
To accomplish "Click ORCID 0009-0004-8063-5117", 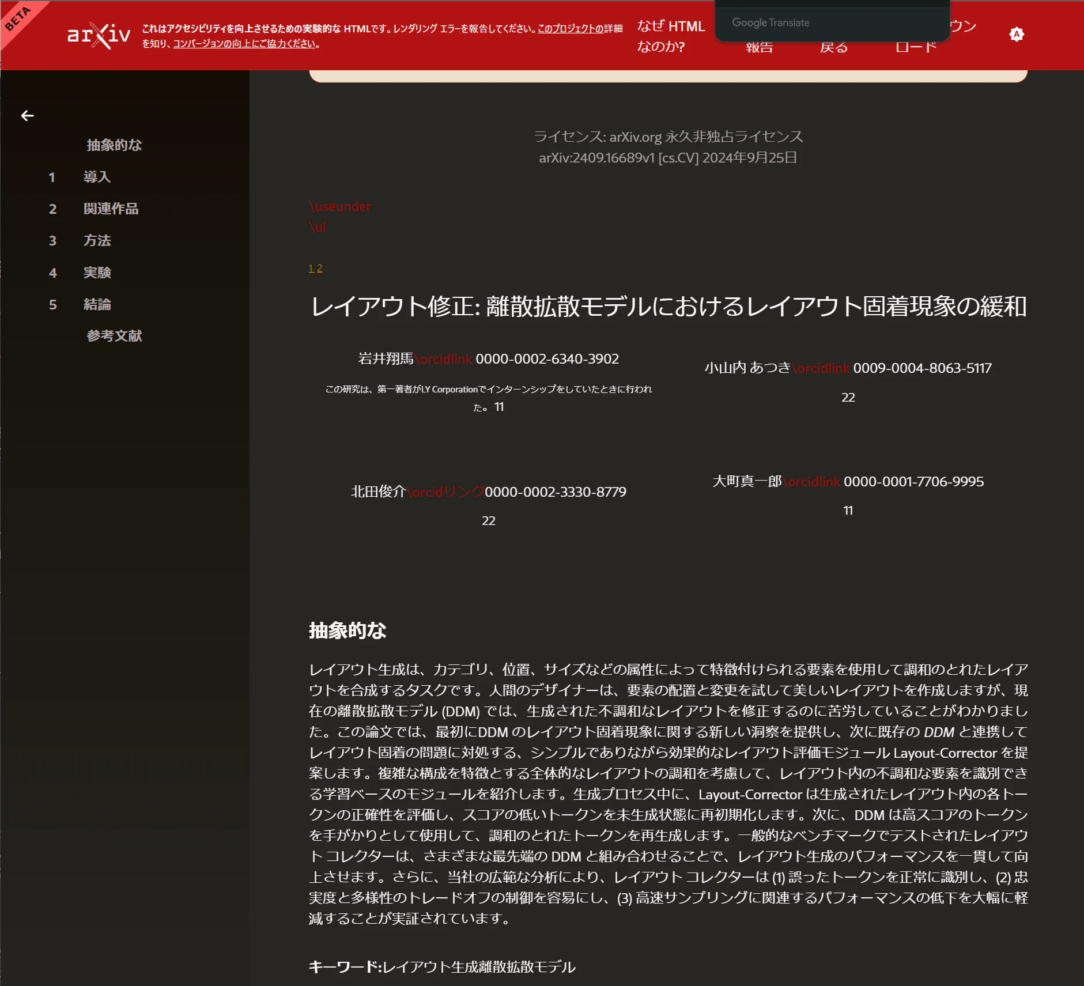I will point(922,368).
